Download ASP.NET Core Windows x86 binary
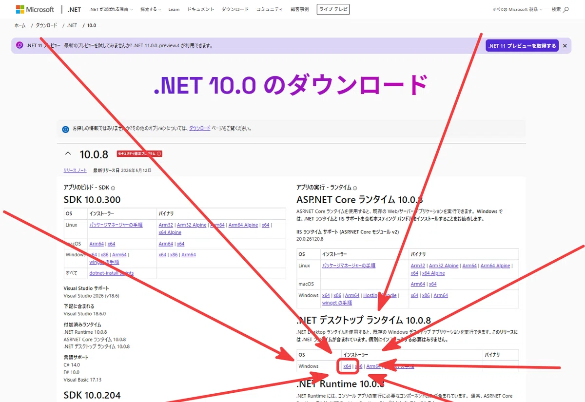The height and width of the screenshot is (402, 585). (x=426, y=295)
